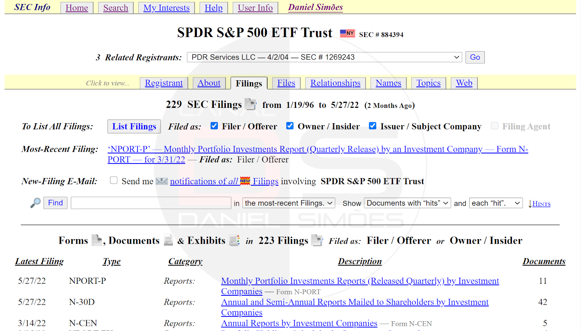Switch to the Topics tab
Viewport: 581px width, 331px height.
428,83
